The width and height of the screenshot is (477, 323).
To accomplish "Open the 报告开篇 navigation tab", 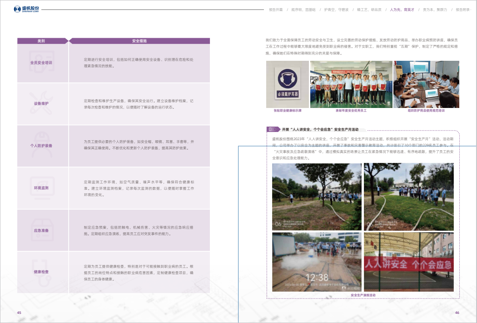I will (x=275, y=9).
